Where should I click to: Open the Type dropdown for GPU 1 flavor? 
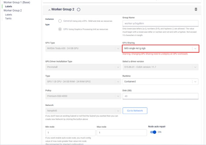83,82
